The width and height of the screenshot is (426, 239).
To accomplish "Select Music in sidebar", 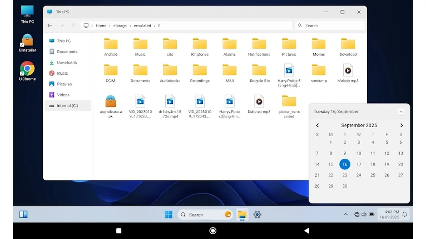I will (68, 73).
